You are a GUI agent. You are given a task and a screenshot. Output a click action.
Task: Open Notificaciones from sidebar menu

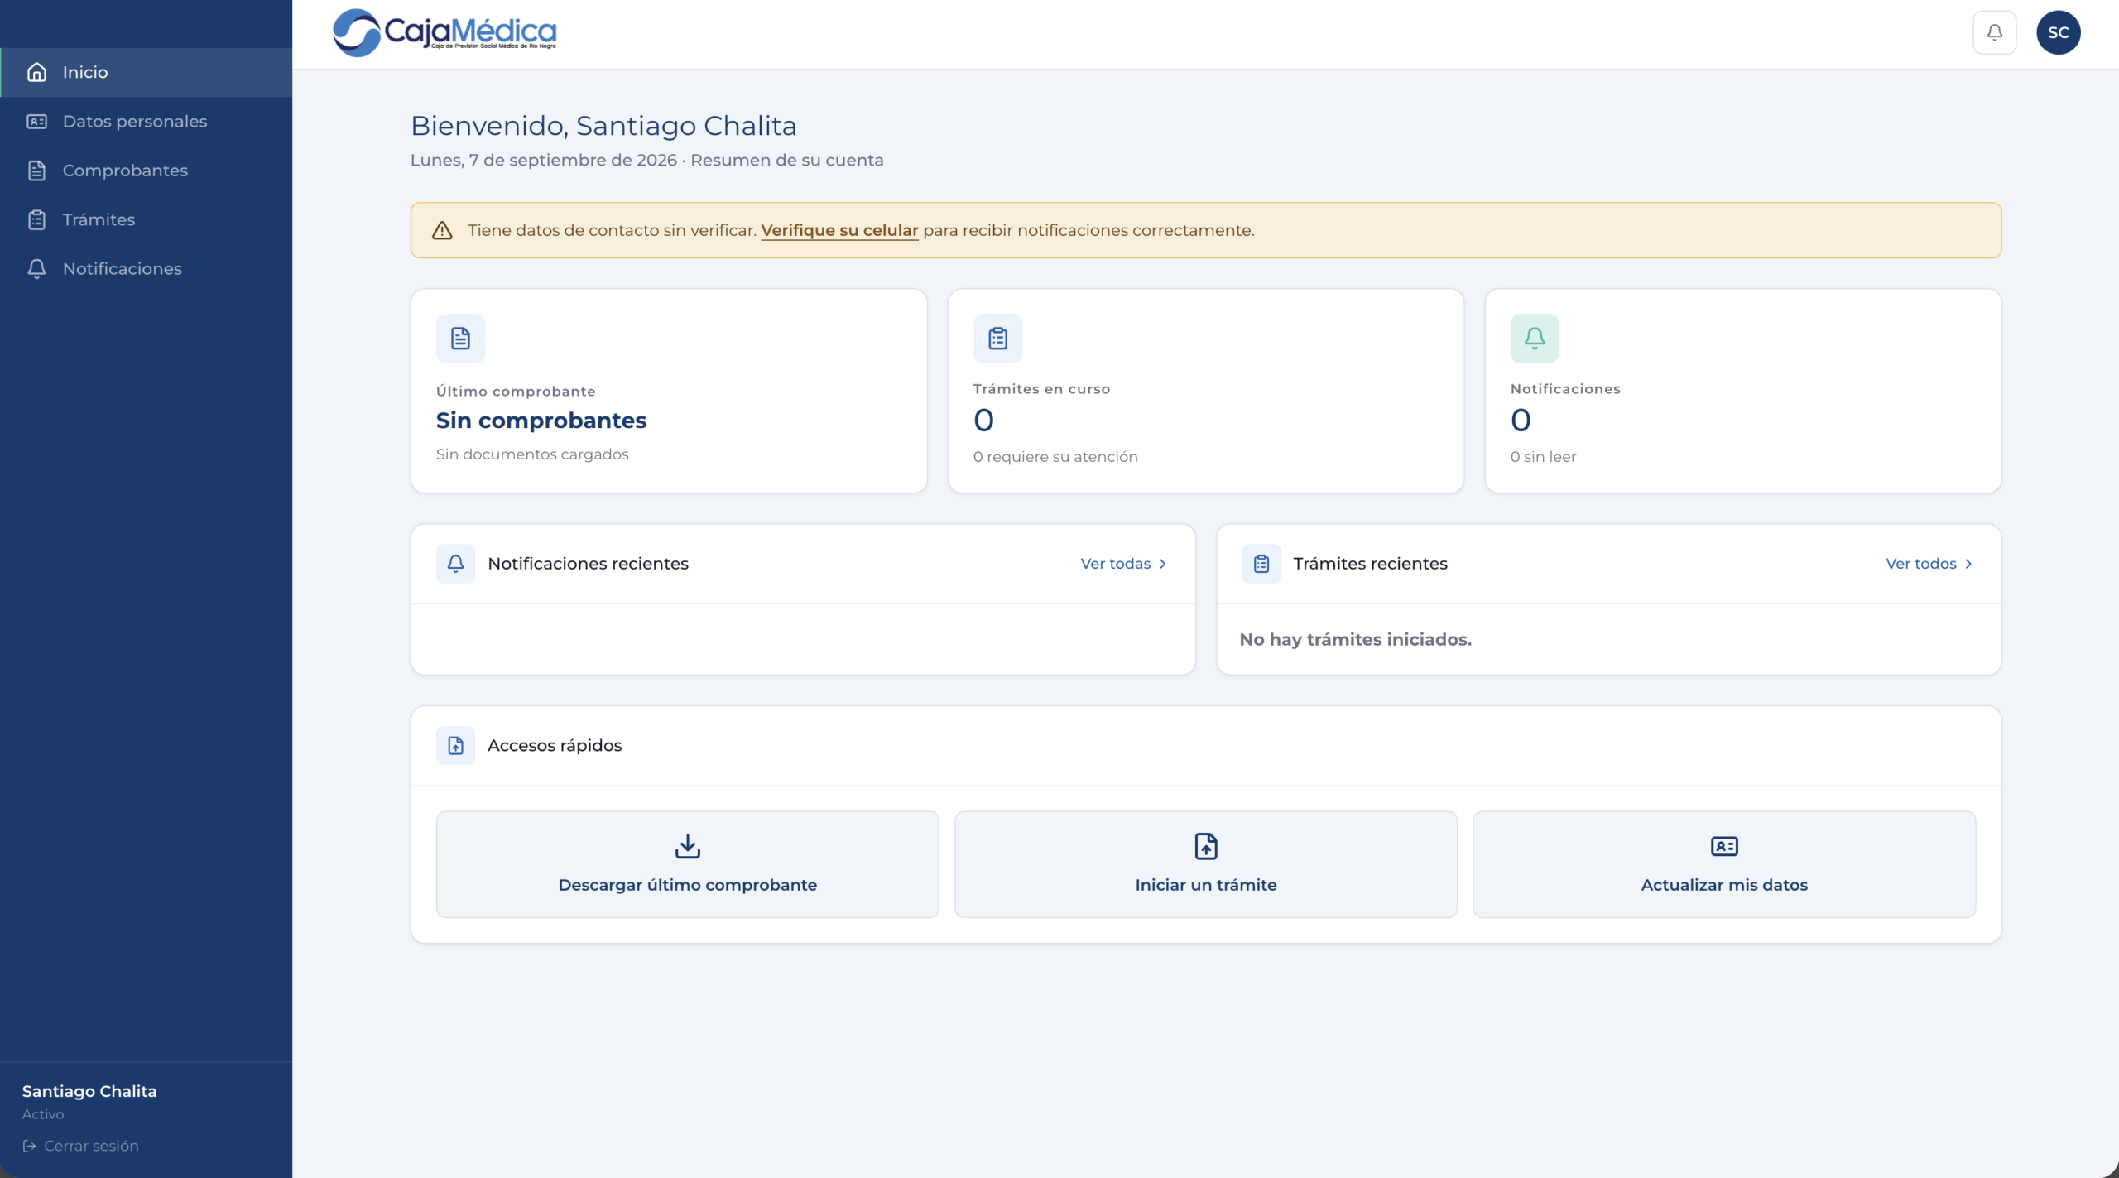[x=147, y=268]
